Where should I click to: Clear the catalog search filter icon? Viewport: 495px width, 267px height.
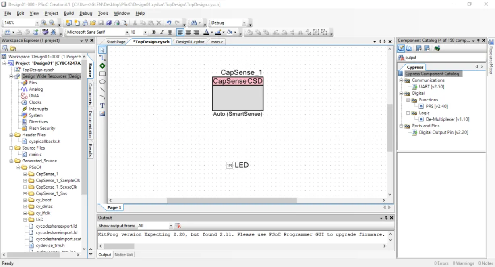pyautogui.click(x=401, y=58)
